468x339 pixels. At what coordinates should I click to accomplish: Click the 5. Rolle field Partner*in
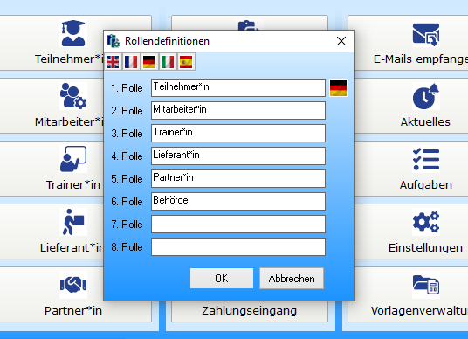(x=238, y=178)
